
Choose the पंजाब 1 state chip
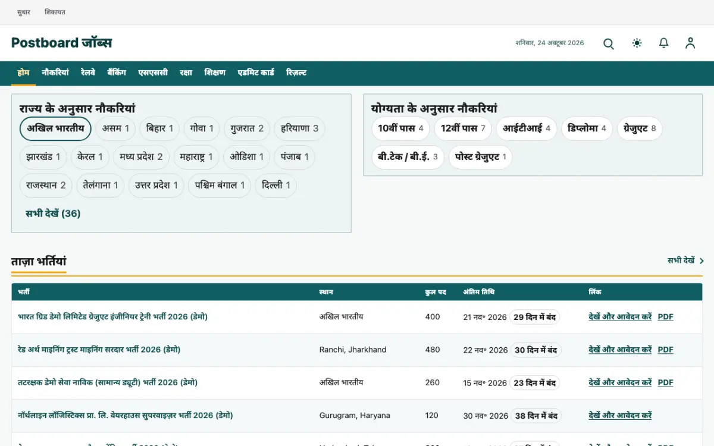tap(295, 157)
